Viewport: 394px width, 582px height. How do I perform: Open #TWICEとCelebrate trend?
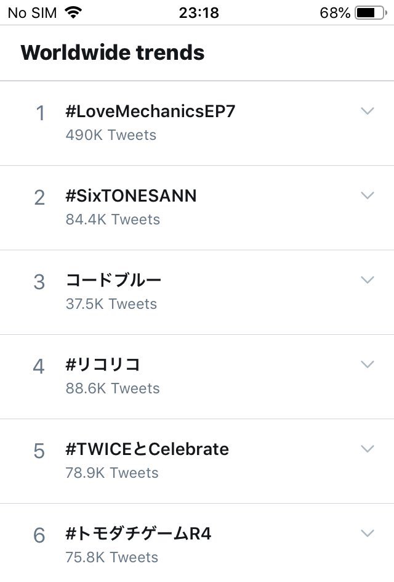[x=147, y=449]
